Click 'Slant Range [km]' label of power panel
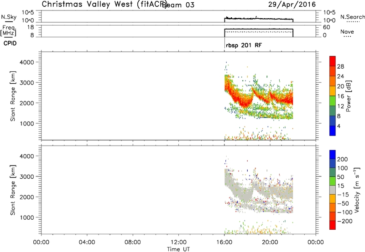This screenshot has width=365, height=252. (13, 96)
